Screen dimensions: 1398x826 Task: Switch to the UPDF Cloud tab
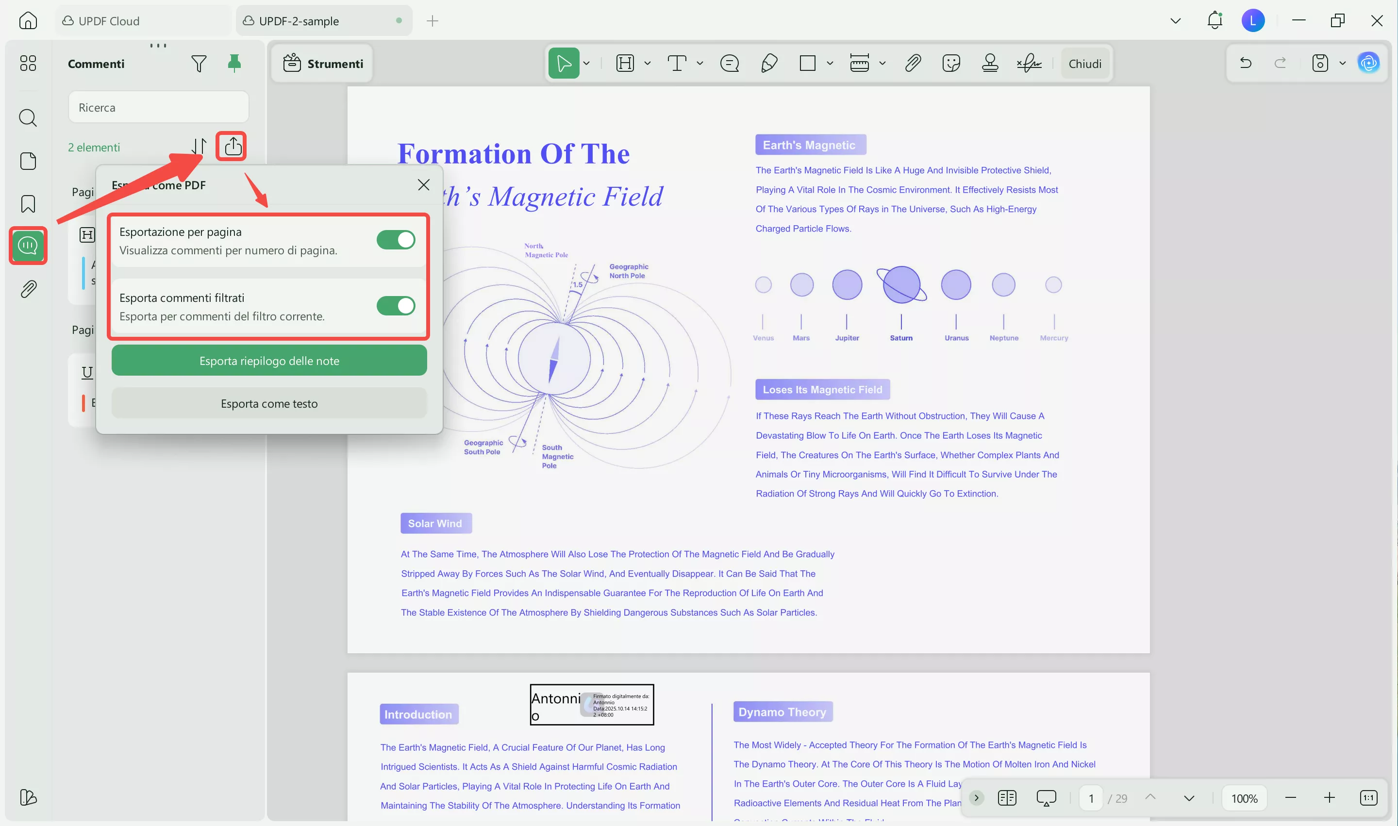pyautogui.click(x=109, y=20)
